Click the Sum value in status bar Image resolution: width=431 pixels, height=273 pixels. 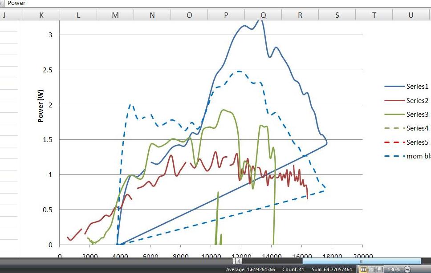coord(332,269)
